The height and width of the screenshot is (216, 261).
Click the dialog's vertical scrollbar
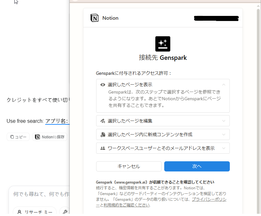pyautogui.click(x=258, y=95)
